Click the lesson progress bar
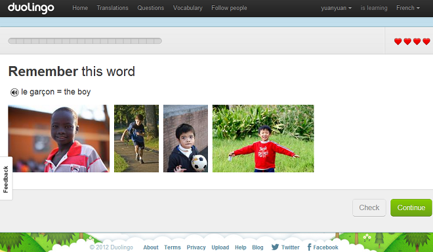Image resolution: width=433 pixels, height=252 pixels. [x=85, y=41]
